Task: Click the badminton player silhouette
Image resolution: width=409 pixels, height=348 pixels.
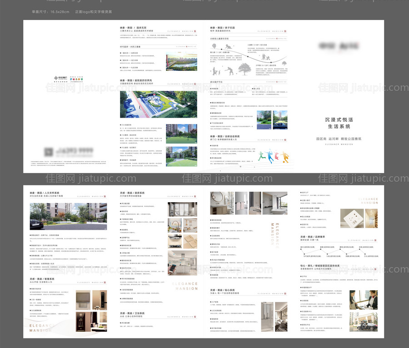Action: click(x=230, y=70)
